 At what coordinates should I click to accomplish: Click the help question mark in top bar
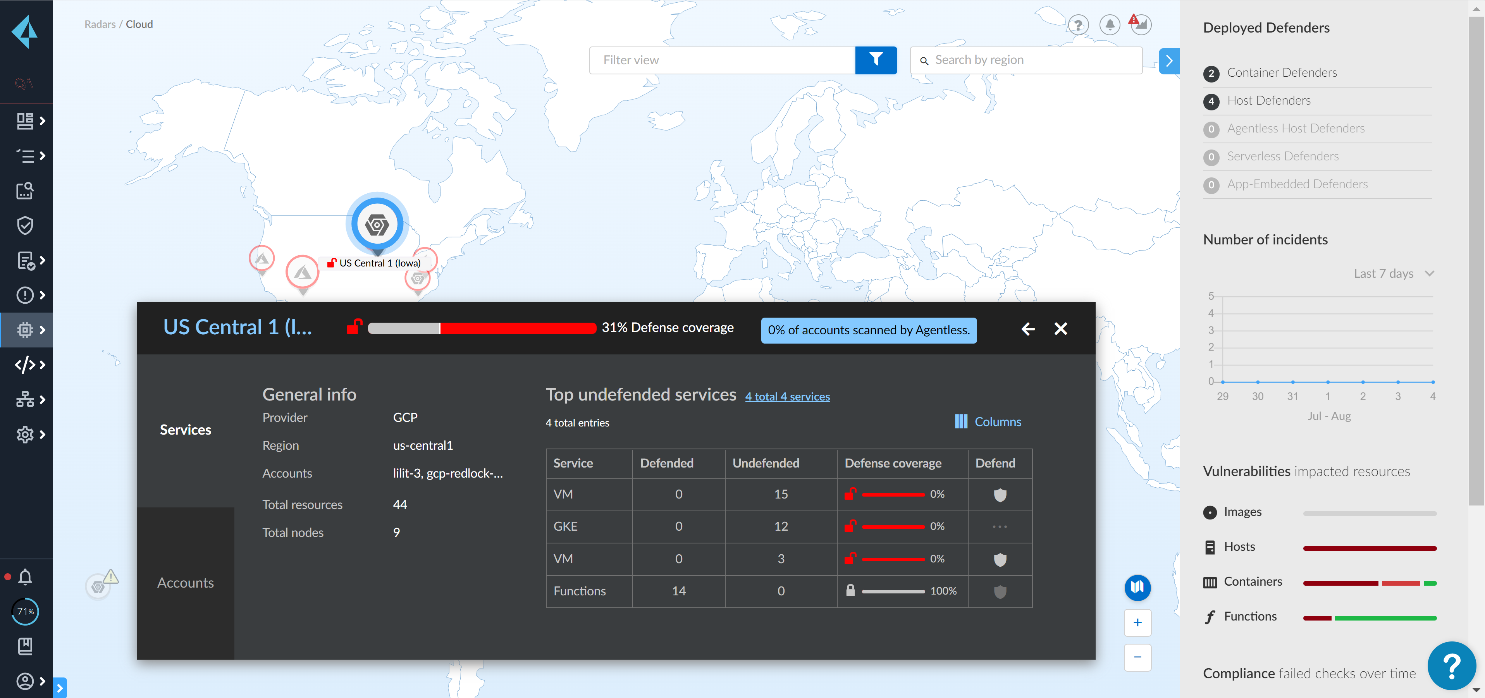(1078, 25)
